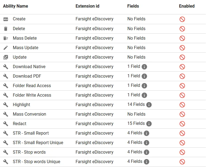
Task: Show field info for Download PDF
Action: [x=144, y=76]
